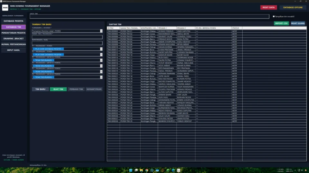Show hidden system tray icons chevron

click(295, 170)
